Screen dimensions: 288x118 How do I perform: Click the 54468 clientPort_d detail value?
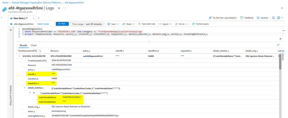(x=54, y=78)
